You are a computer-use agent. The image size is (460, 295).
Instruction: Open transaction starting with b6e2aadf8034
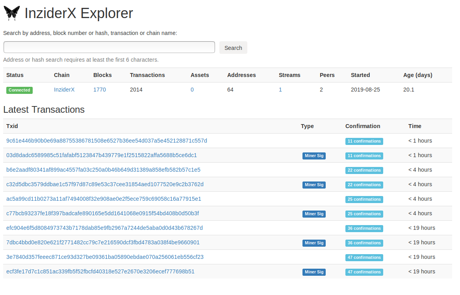103,170
